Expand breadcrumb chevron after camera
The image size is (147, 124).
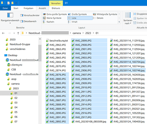click(83, 33)
